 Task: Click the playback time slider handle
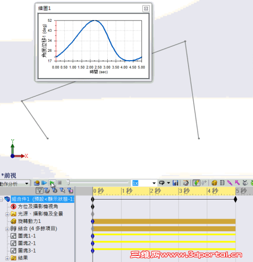tap(68, 182)
